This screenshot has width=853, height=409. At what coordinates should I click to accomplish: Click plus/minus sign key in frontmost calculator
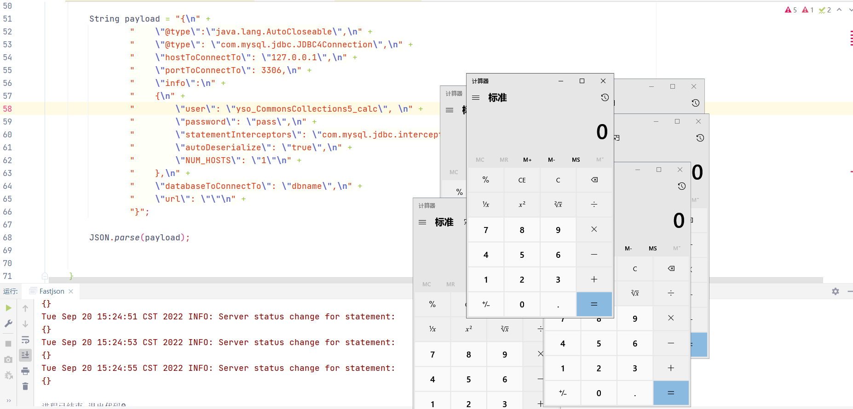(486, 304)
